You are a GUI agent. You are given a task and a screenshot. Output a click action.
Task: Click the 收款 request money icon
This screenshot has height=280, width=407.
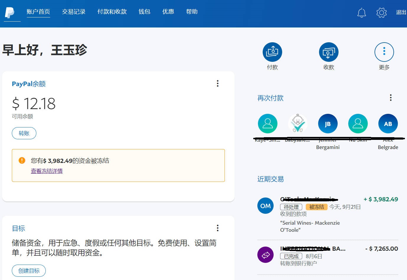pos(329,52)
